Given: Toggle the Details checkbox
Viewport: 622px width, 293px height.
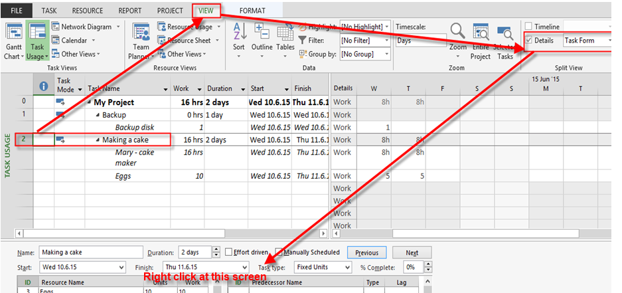Looking at the screenshot, I should click(528, 41).
